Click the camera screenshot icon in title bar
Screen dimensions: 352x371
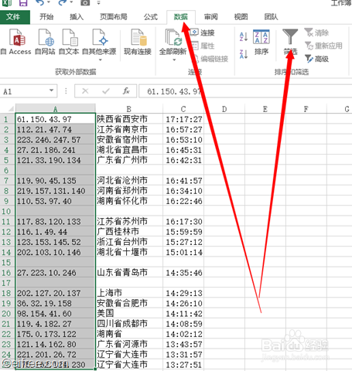(x=85, y=2)
